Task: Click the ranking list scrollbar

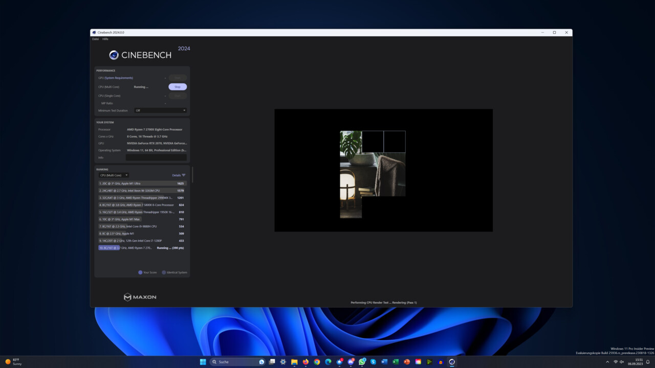Action: 192,175
